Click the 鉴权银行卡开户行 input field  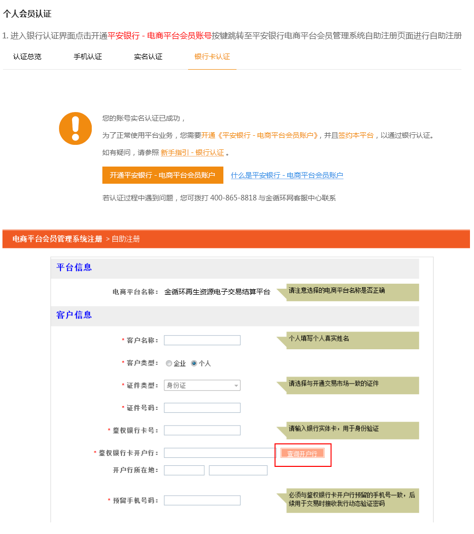point(220,453)
